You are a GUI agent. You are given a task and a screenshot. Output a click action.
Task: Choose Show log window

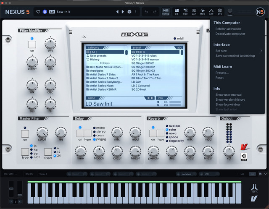point(228,104)
